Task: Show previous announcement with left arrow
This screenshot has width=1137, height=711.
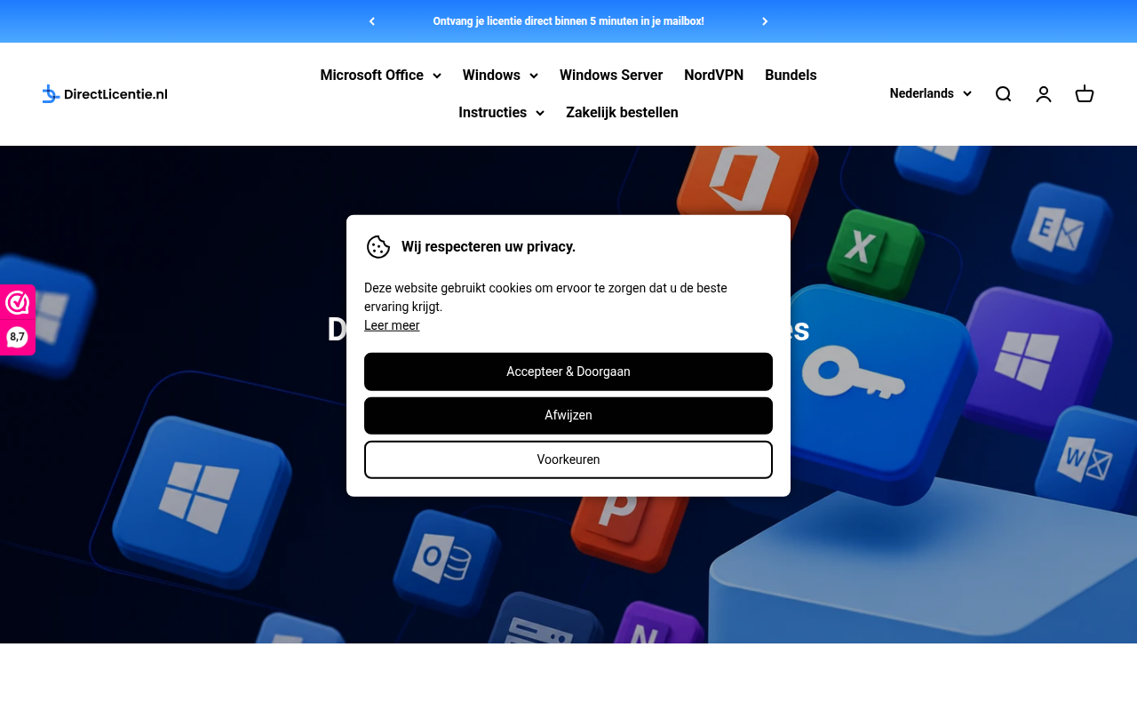Action: [372, 21]
